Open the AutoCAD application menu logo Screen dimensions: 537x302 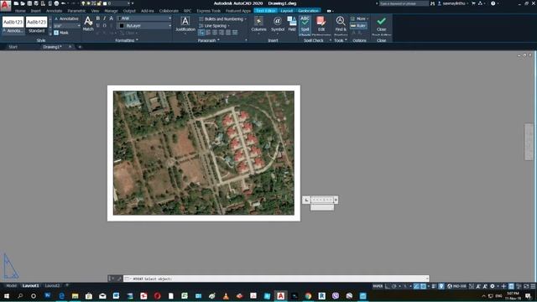point(6,6)
